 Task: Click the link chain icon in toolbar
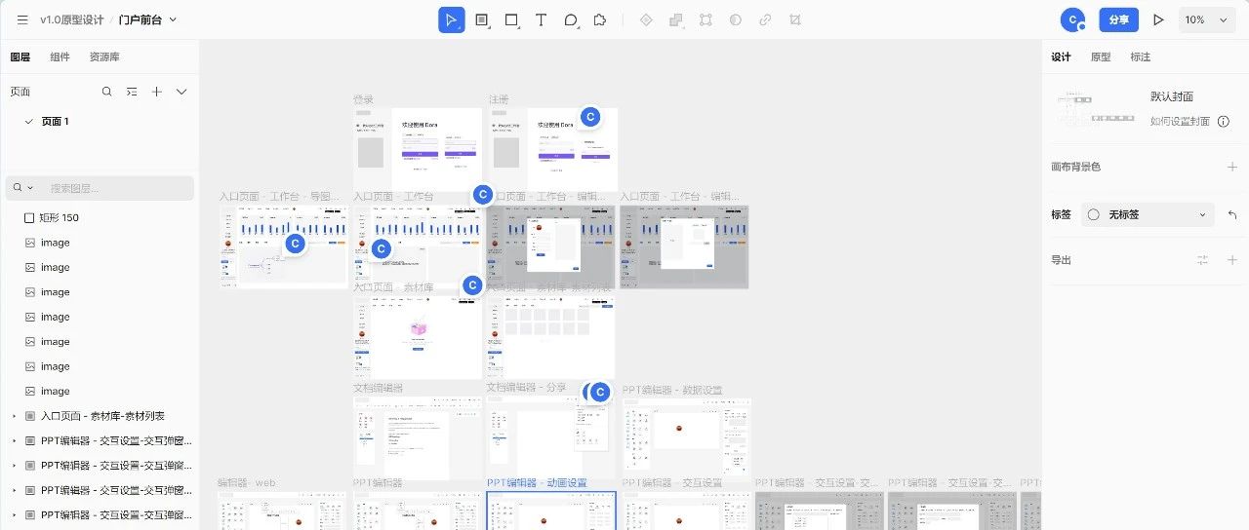point(766,19)
